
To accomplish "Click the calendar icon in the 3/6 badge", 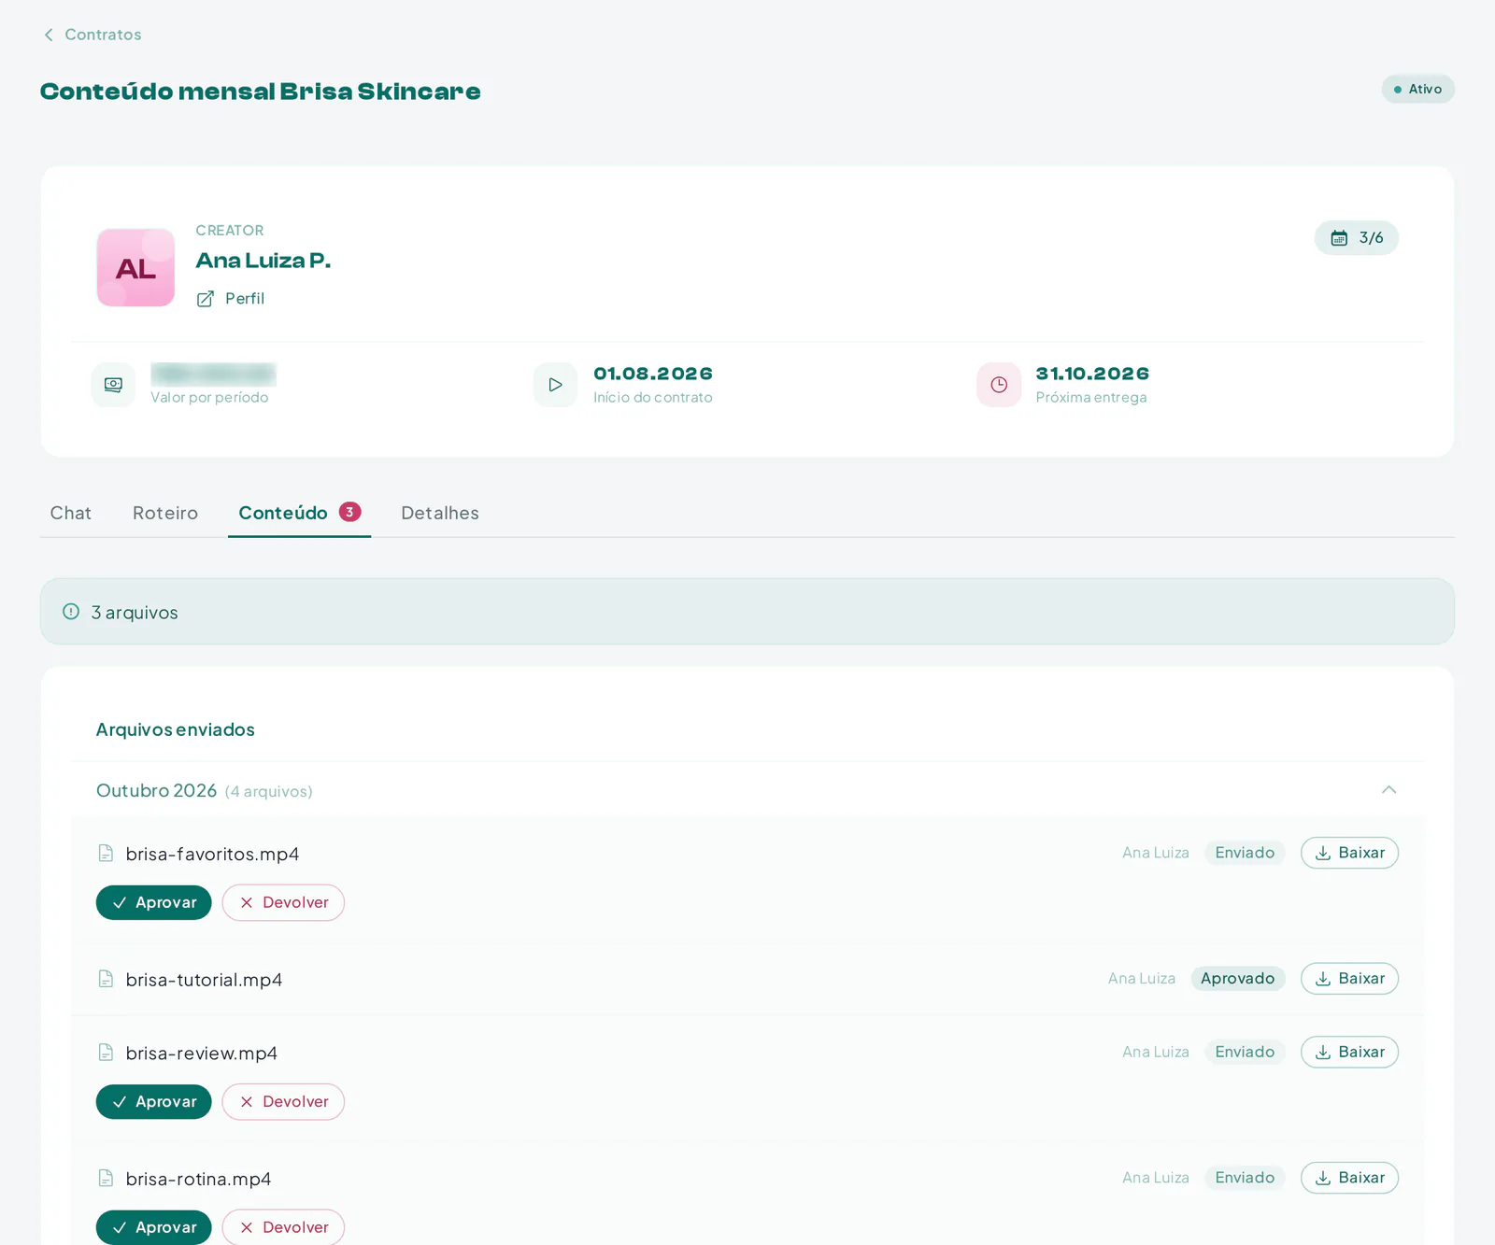I will point(1339,238).
